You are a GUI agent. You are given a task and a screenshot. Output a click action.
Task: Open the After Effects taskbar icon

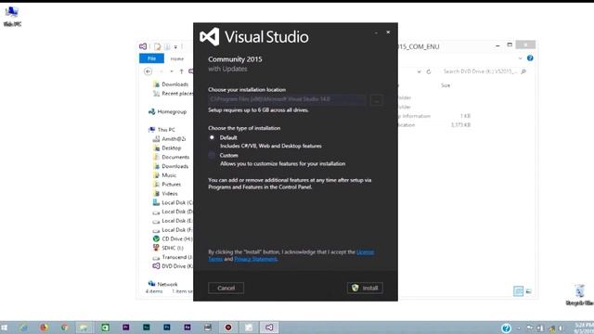[x=187, y=328]
